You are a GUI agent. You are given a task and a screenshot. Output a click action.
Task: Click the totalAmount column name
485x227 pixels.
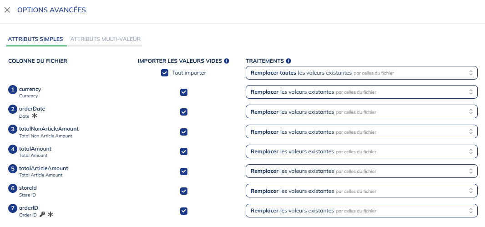[35, 149]
